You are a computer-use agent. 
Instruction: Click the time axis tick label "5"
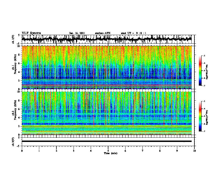coord(108,151)
